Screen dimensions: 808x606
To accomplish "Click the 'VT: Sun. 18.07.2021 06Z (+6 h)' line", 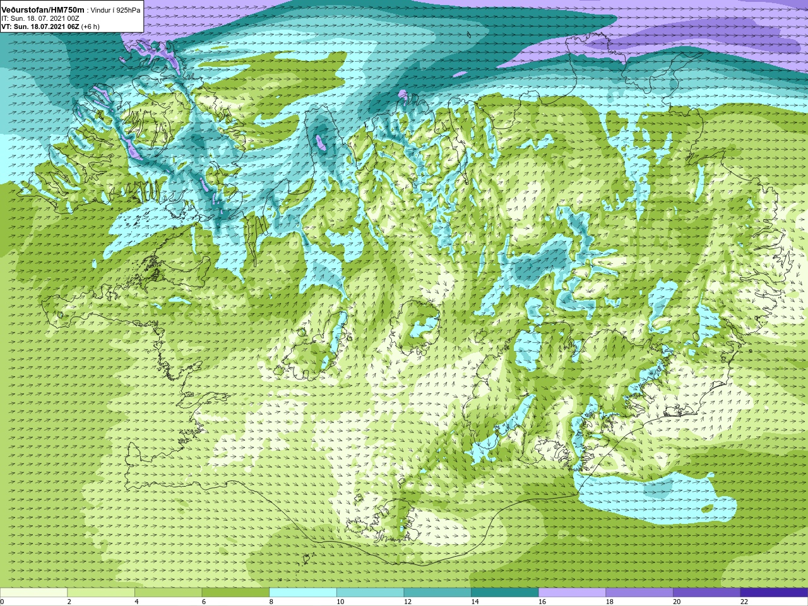I will coord(50,27).
